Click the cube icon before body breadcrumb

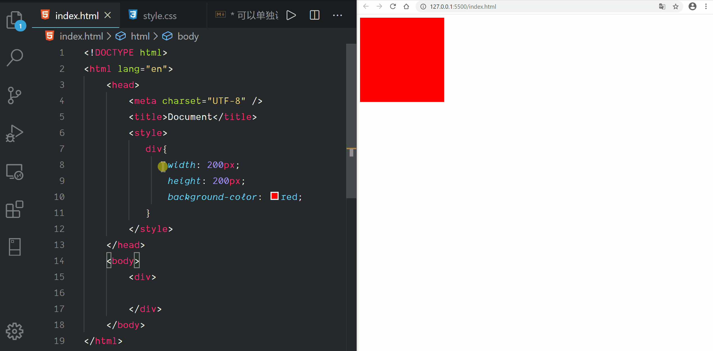tap(167, 36)
